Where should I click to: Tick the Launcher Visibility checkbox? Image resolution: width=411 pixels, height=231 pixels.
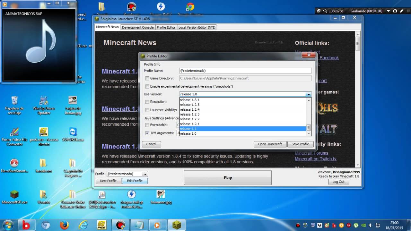(x=147, y=110)
